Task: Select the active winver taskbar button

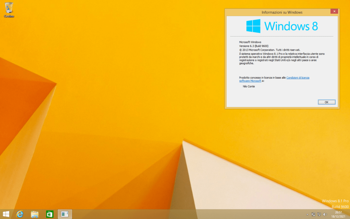Action: tap(65, 214)
